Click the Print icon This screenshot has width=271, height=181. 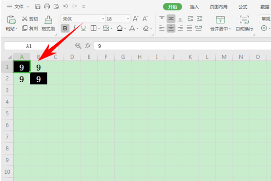47,7
